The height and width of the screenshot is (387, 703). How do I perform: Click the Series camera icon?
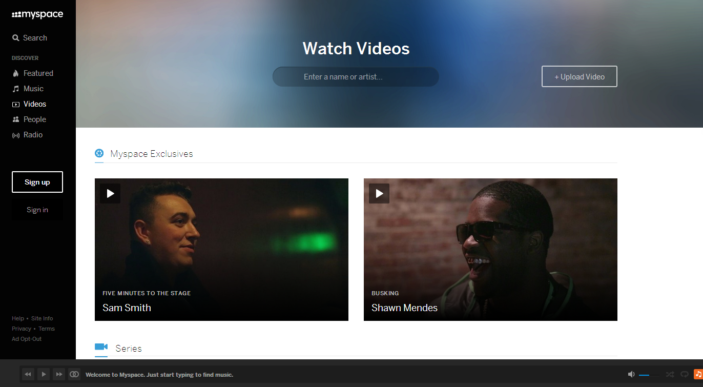[x=101, y=347]
